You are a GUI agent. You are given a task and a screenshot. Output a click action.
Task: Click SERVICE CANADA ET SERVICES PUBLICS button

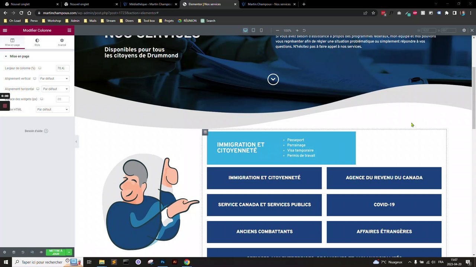[x=264, y=205]
